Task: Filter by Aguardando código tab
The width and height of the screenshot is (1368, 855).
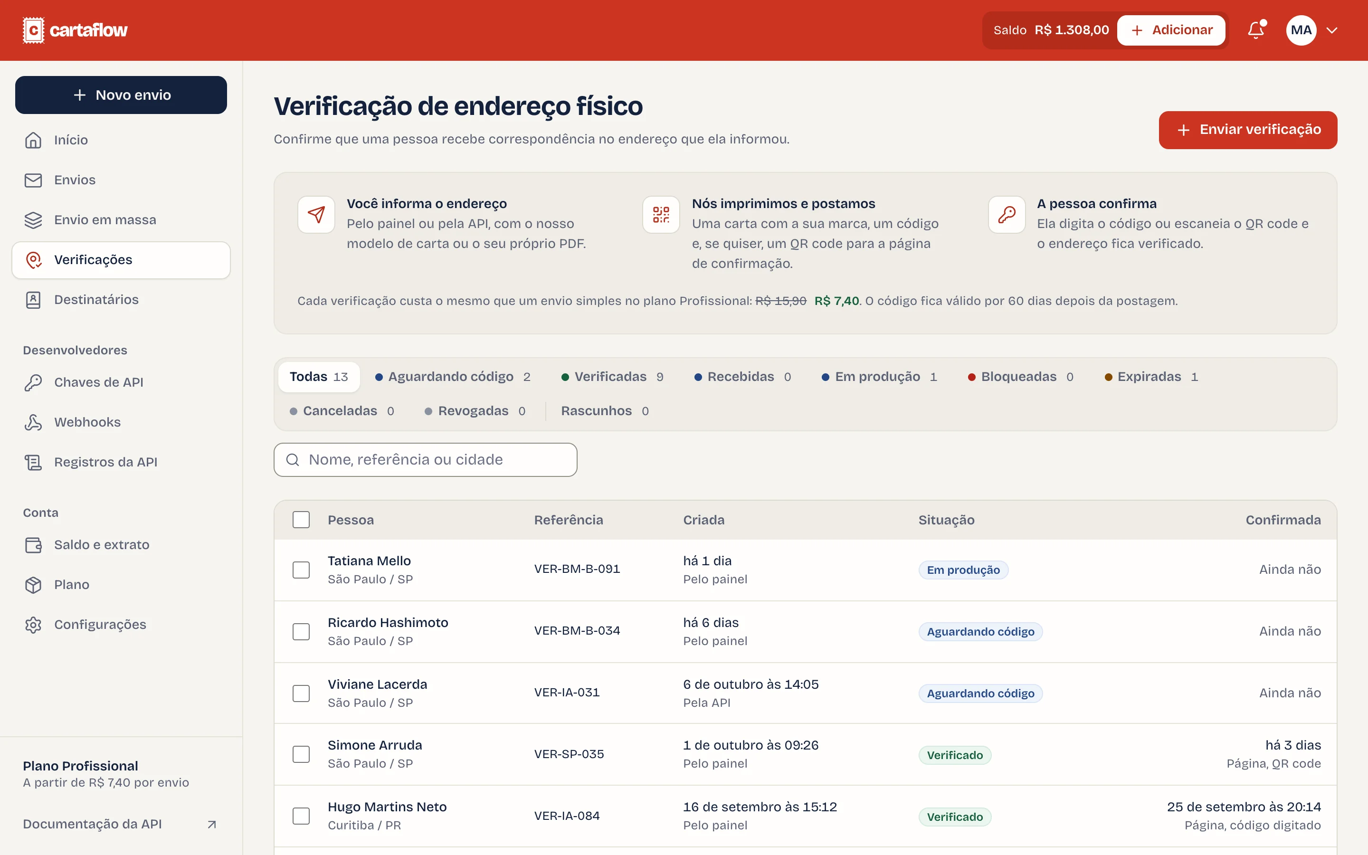Action: coord(453,377)
